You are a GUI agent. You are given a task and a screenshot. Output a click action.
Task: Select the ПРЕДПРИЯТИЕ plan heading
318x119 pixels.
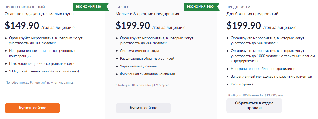pos(239,7)
